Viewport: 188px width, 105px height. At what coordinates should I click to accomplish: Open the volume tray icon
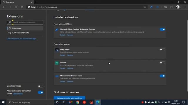pos(159,102)
